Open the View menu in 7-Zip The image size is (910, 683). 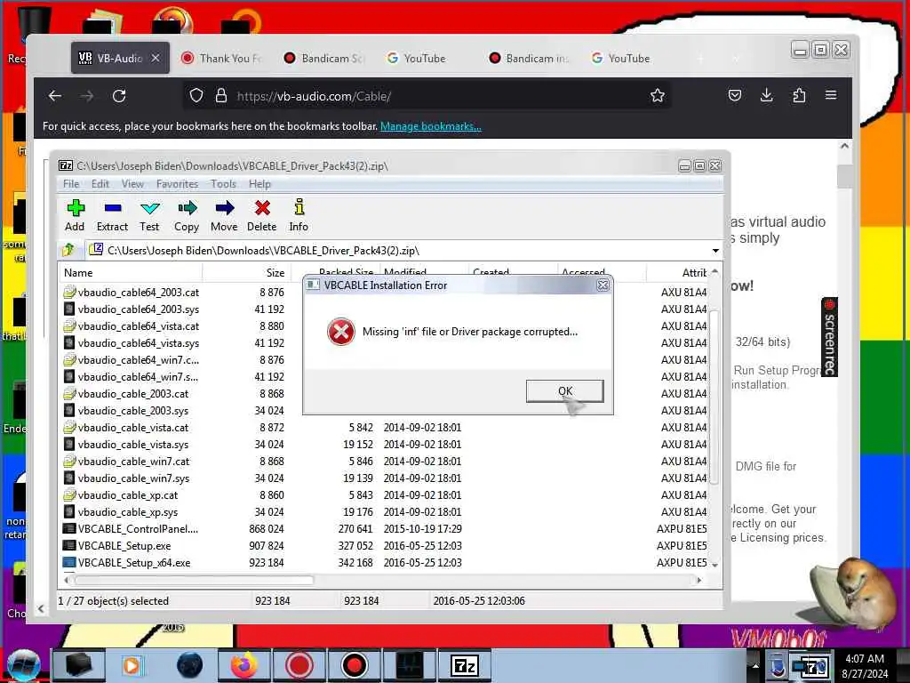(x=132, y=184)
